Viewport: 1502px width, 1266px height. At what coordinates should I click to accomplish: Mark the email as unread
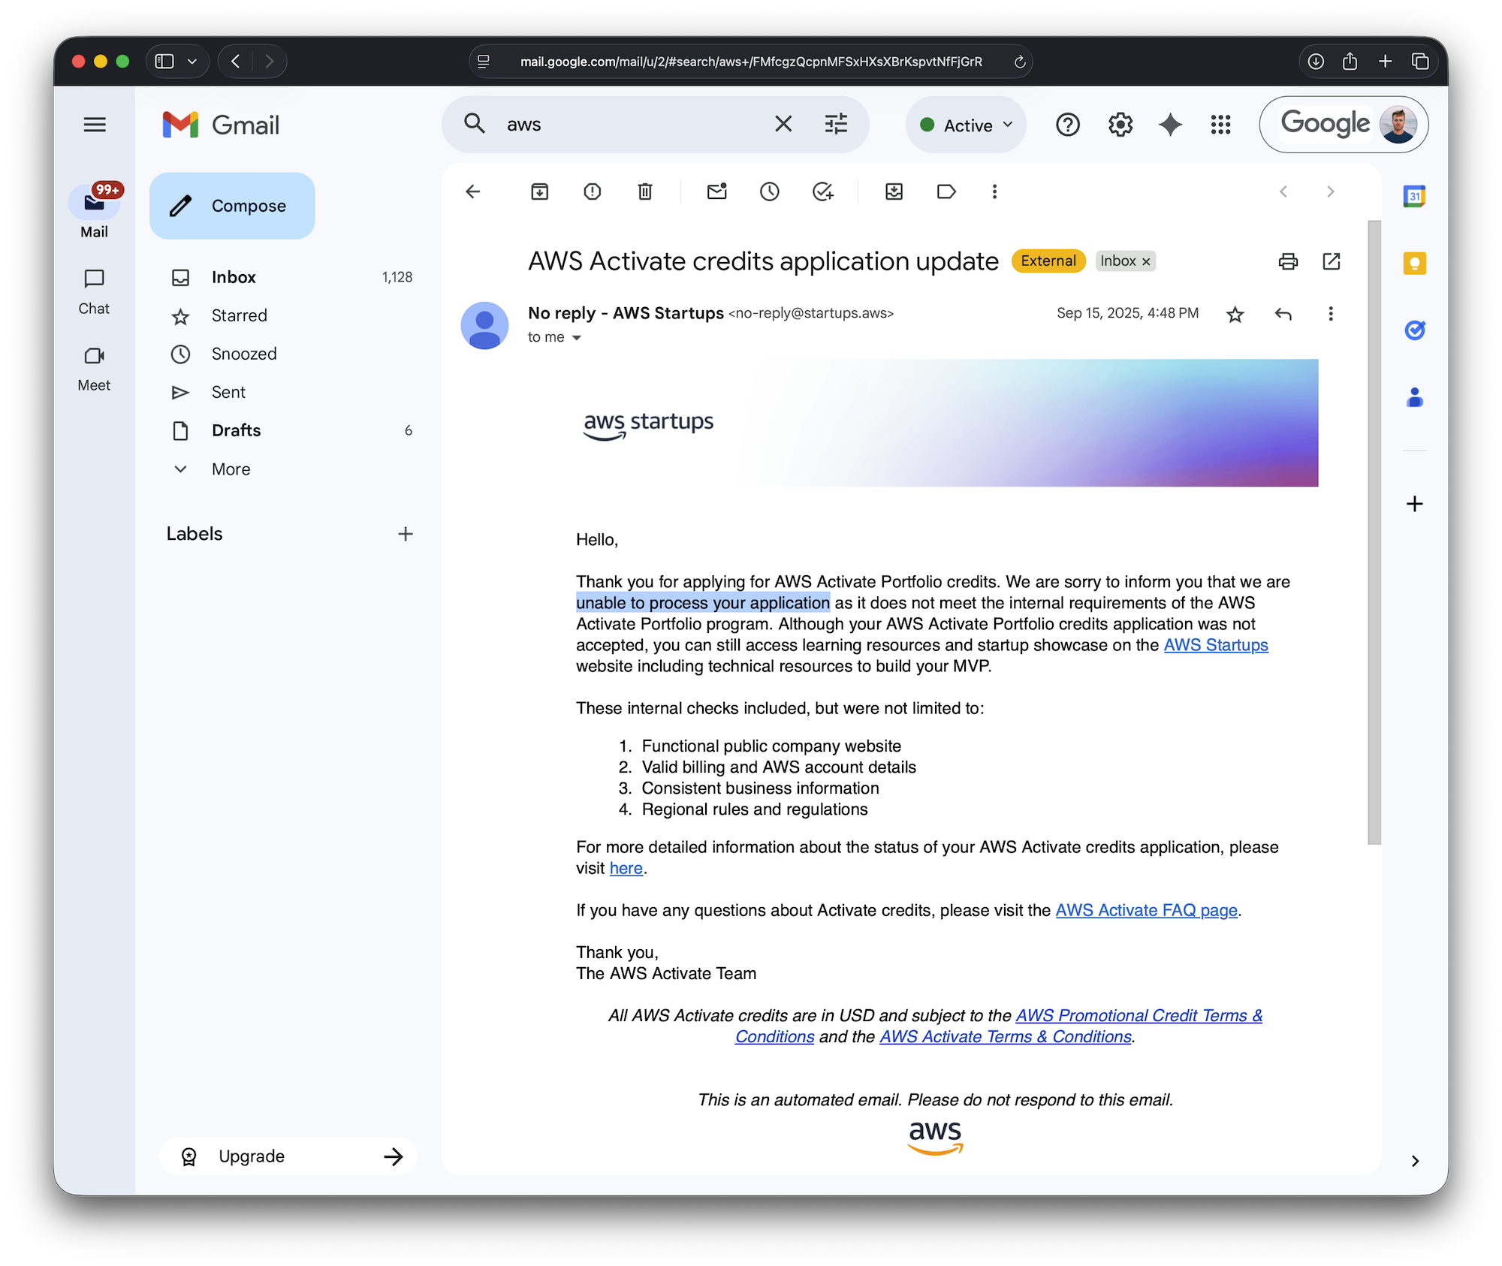point(716,191)
